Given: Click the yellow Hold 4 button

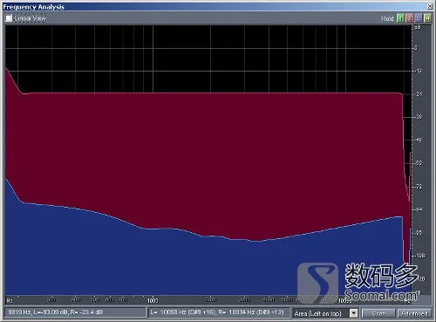Looking at the screenshot, I should (x=427, y=18).
